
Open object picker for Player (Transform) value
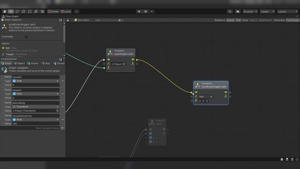[x=57, y=111]
